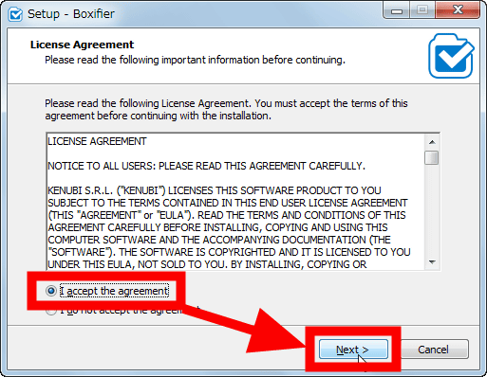Click the large Boxifier checkmark folder logo
The height and width of the screenshot is (377, 487).
pyautogui.click(x=451, y=56)
